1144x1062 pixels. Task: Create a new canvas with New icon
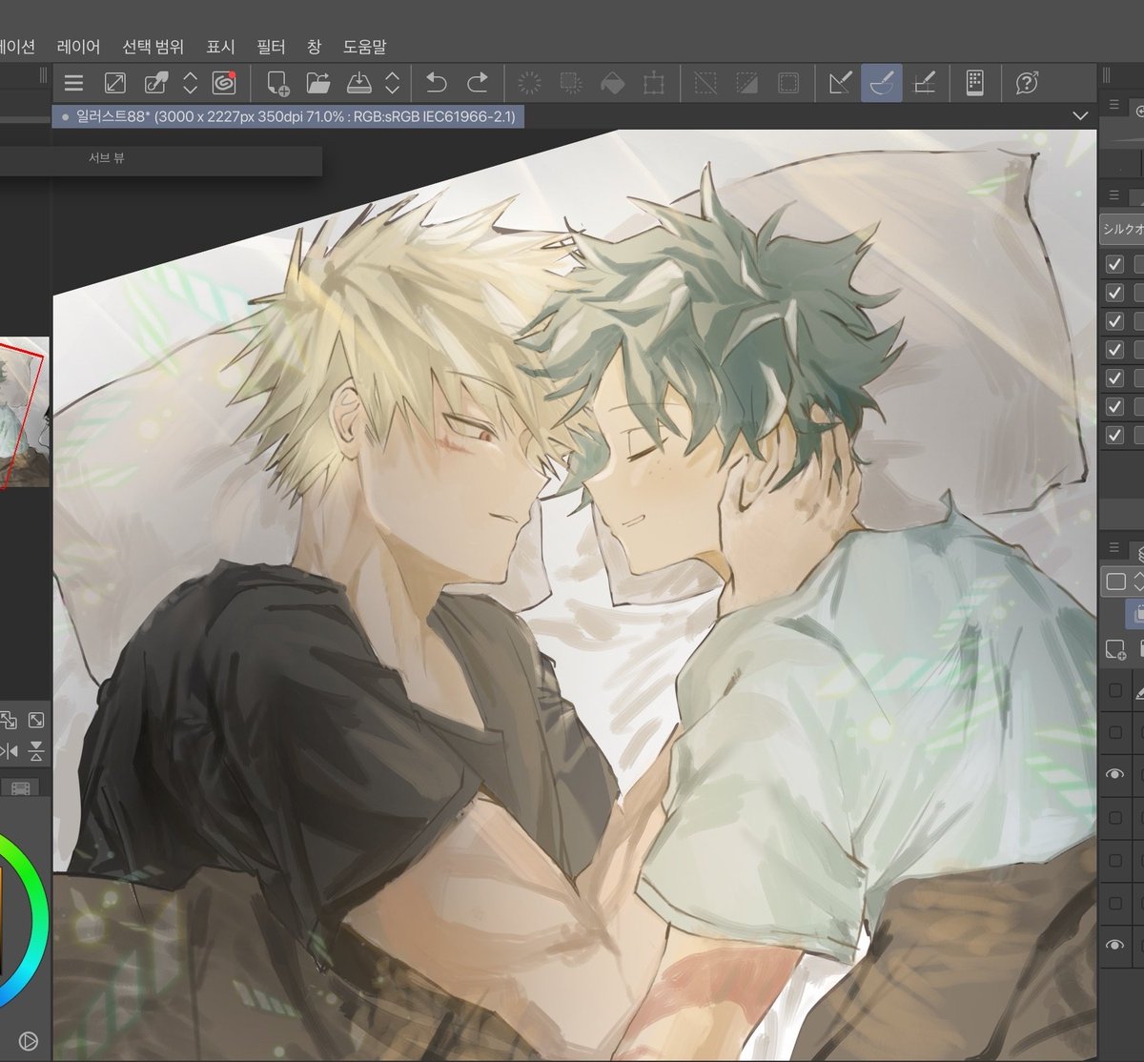point(277,83)
